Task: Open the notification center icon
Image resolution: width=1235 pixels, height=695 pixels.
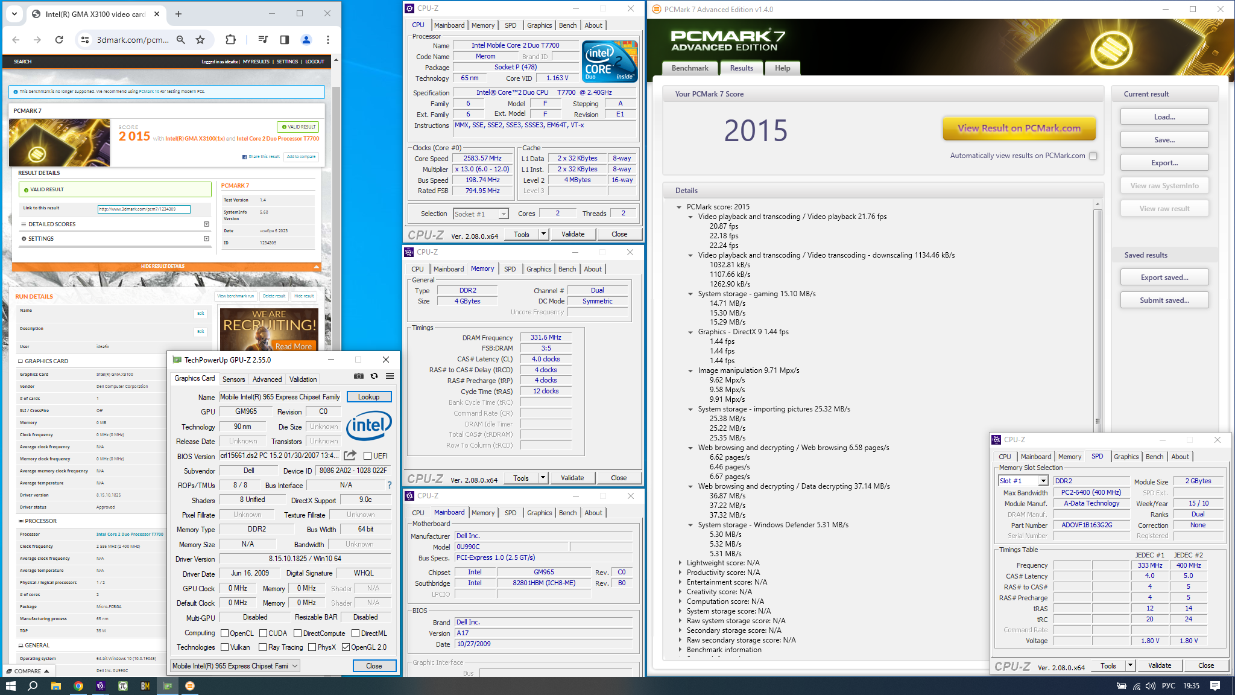Action: click(1215, 686)
